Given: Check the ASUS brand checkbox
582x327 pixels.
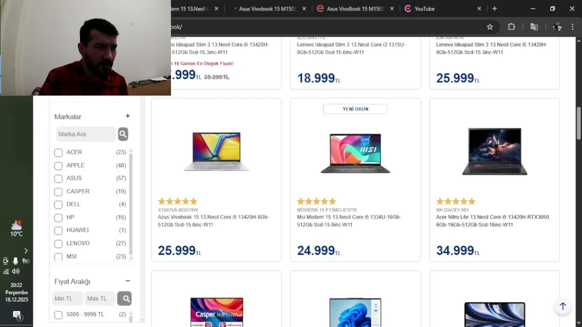Looking at the screenshot, I should click(x=58, y=178).
